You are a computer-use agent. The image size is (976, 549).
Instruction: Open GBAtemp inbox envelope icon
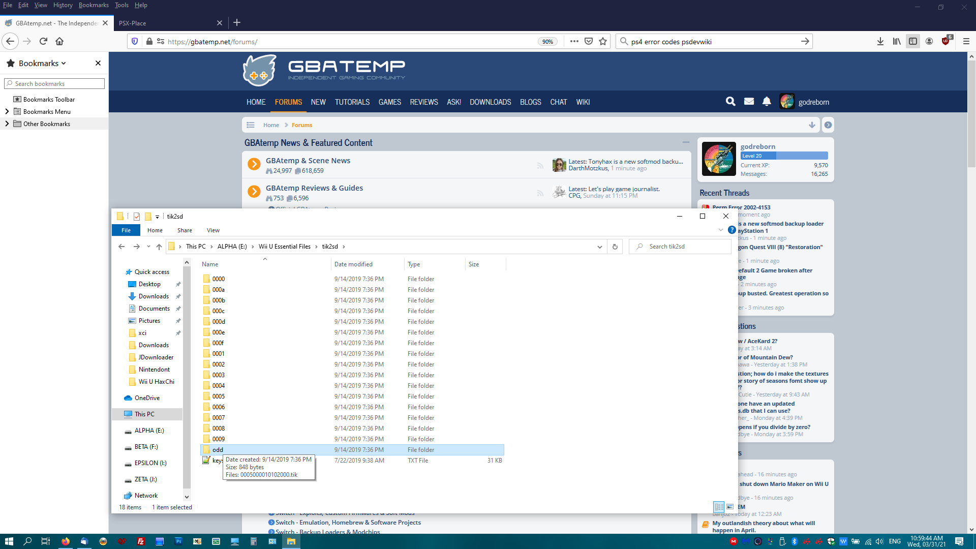tap(749, 102)
